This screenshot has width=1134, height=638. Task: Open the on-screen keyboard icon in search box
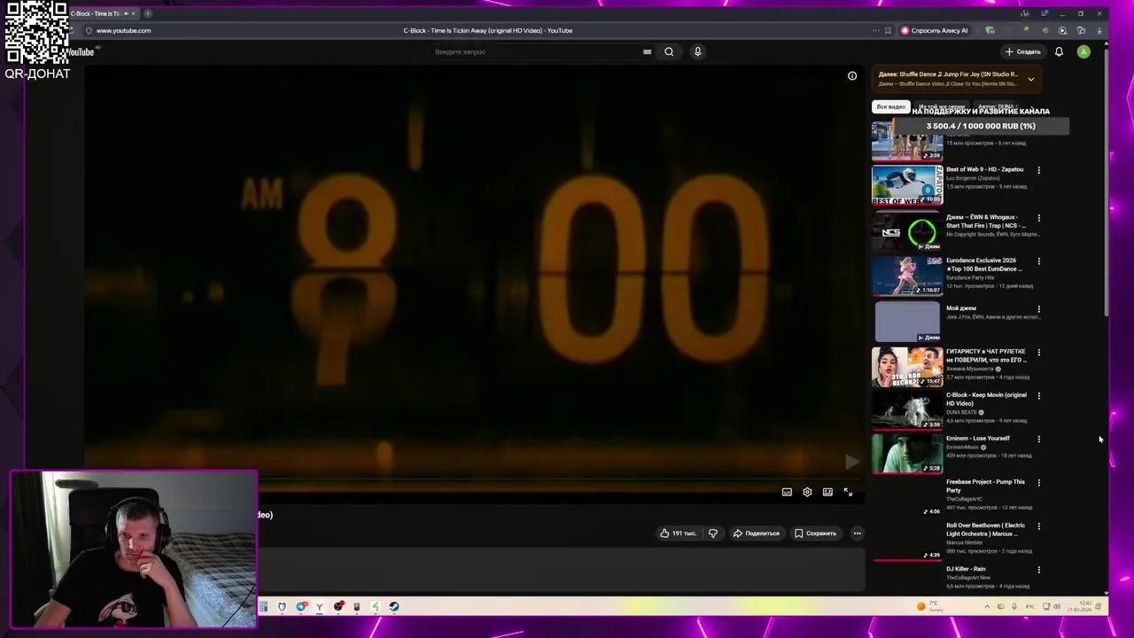[647, 51]
